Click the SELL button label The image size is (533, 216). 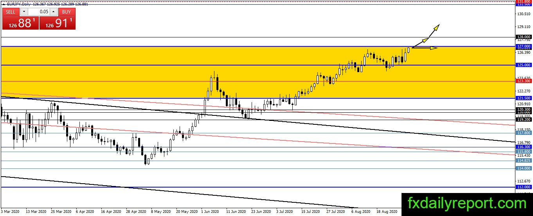click(11, 12)
